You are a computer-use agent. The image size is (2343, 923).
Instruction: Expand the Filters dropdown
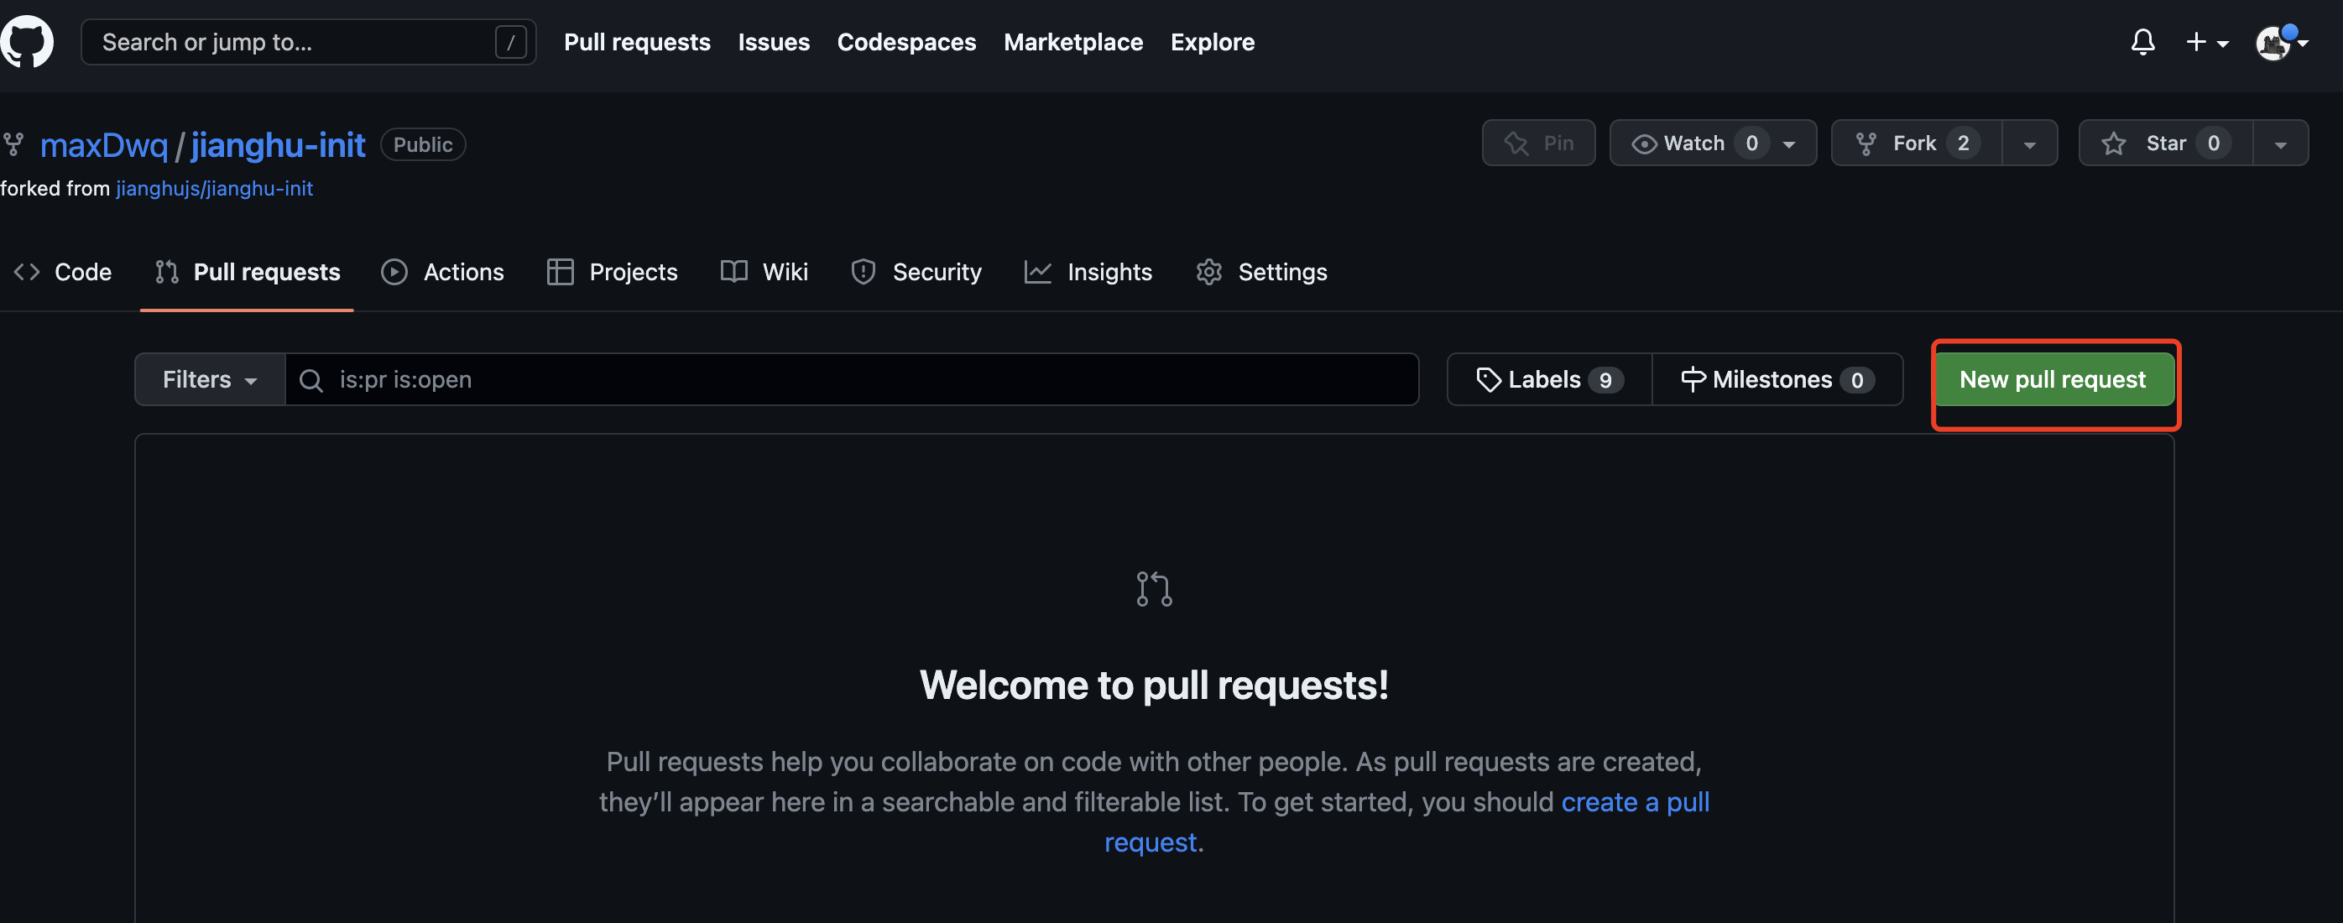(210, 380)
